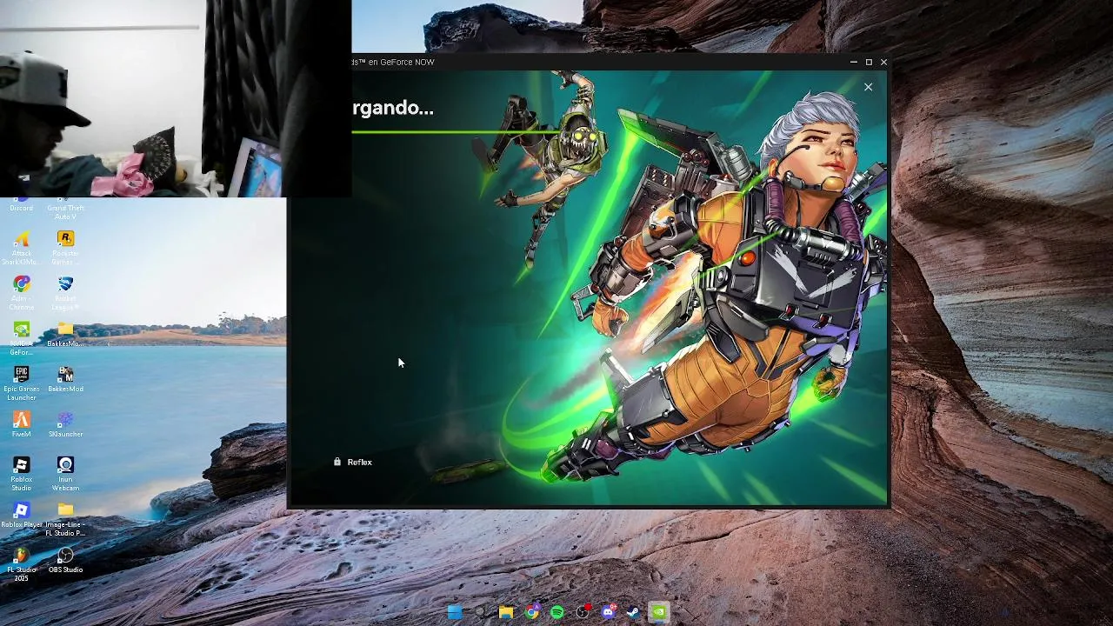1113x626 pixels.
Task: Open the Windows Start menu
Action: point(455,612)
